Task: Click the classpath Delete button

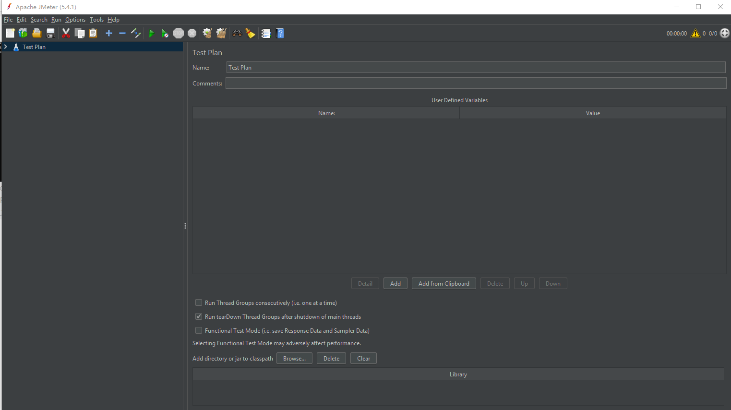Action: click(331, 358)
